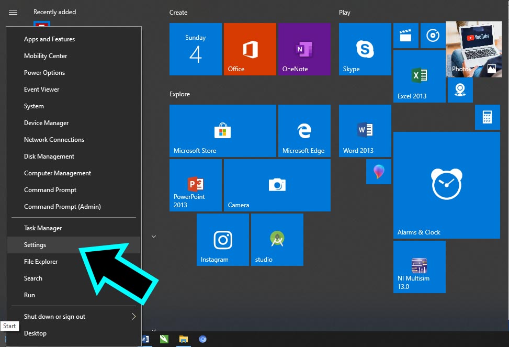Viewport: 509px width, 347px height.
Task: Launch the NI Multisim 13.0 tile
Action: click(x=419, y=267)
